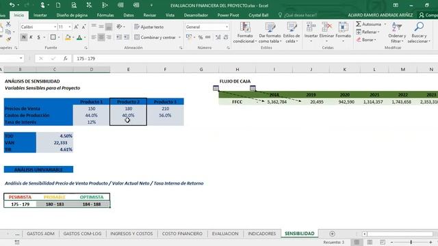Click the ¿Qué desea hacer? search box

coord(298,15)
